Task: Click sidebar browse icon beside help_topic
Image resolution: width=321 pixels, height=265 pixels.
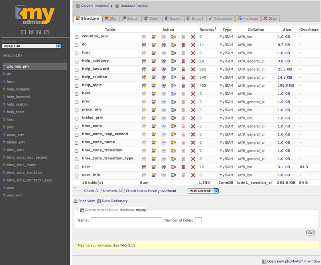Action: (x=4, y=112)
